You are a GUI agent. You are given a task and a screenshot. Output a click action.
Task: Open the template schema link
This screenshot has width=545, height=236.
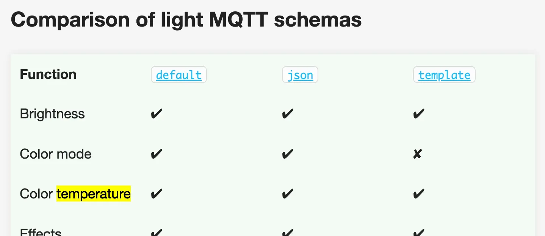coord(444,75)
